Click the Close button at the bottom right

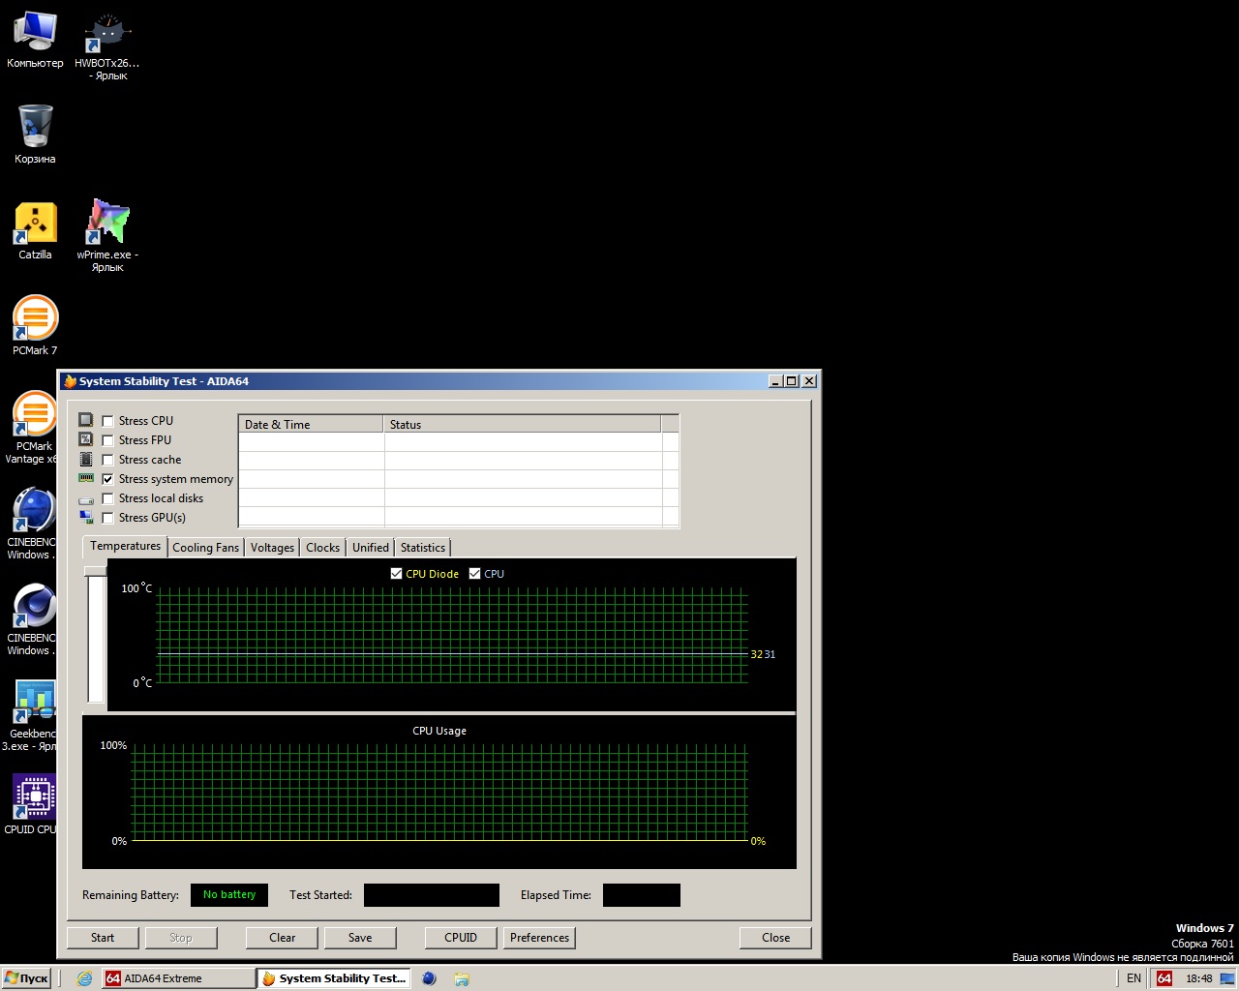pyautogui.click(x=775, y=938)
